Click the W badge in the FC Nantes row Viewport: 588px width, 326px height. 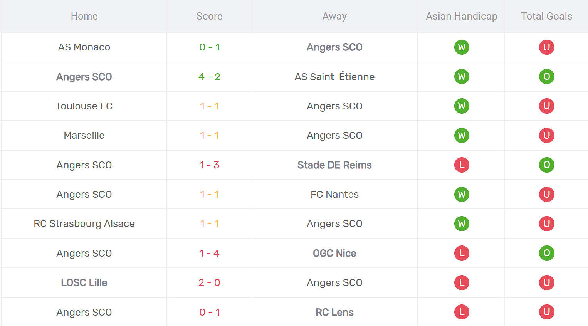click(462, 194)
